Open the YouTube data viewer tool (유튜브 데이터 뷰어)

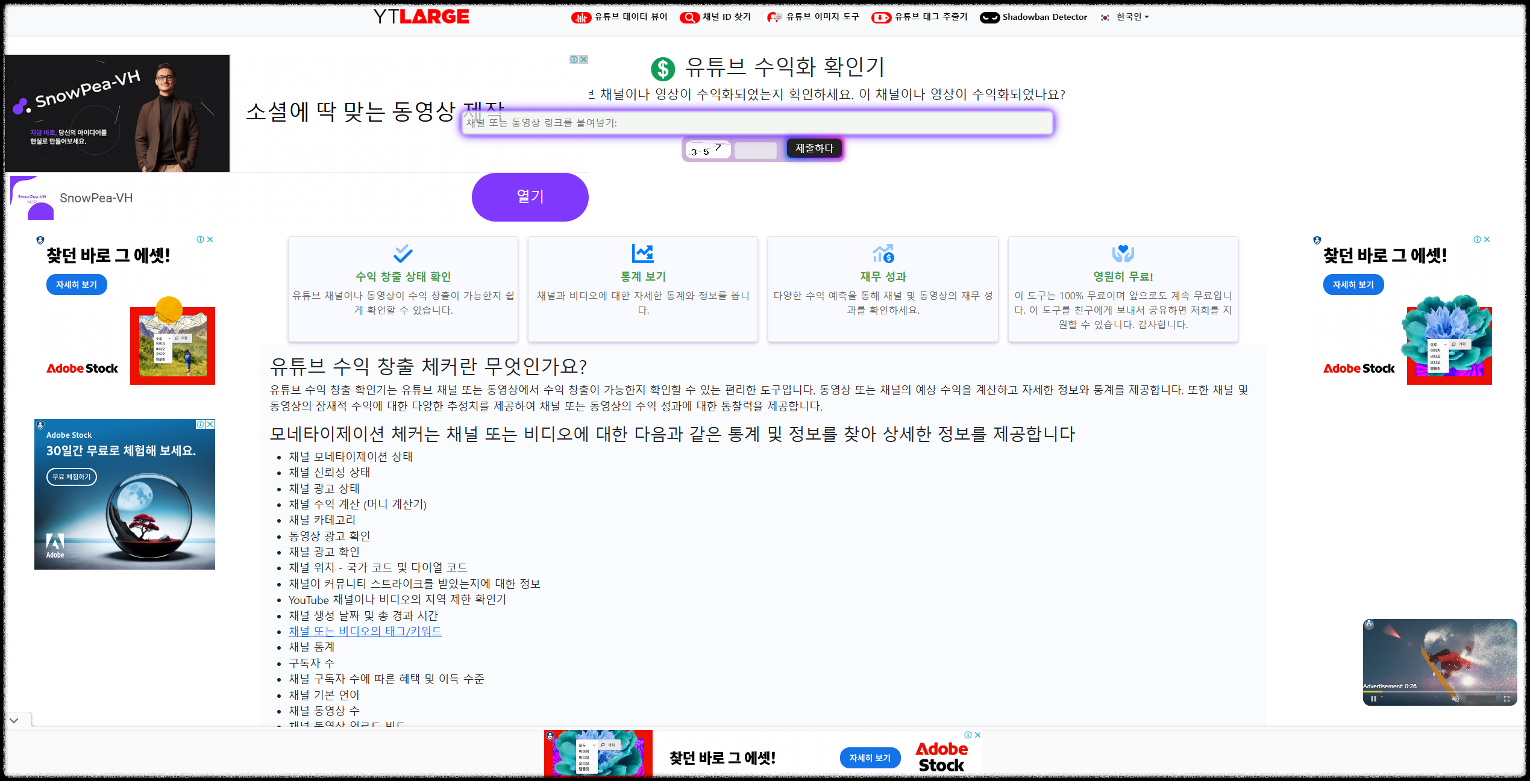click(620, 17)
